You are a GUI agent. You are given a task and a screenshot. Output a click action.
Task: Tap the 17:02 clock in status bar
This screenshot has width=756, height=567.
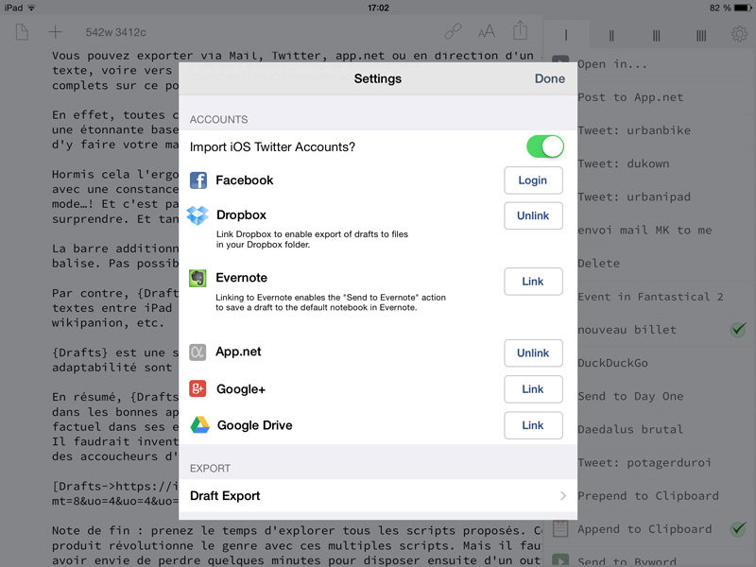[378, 8]
